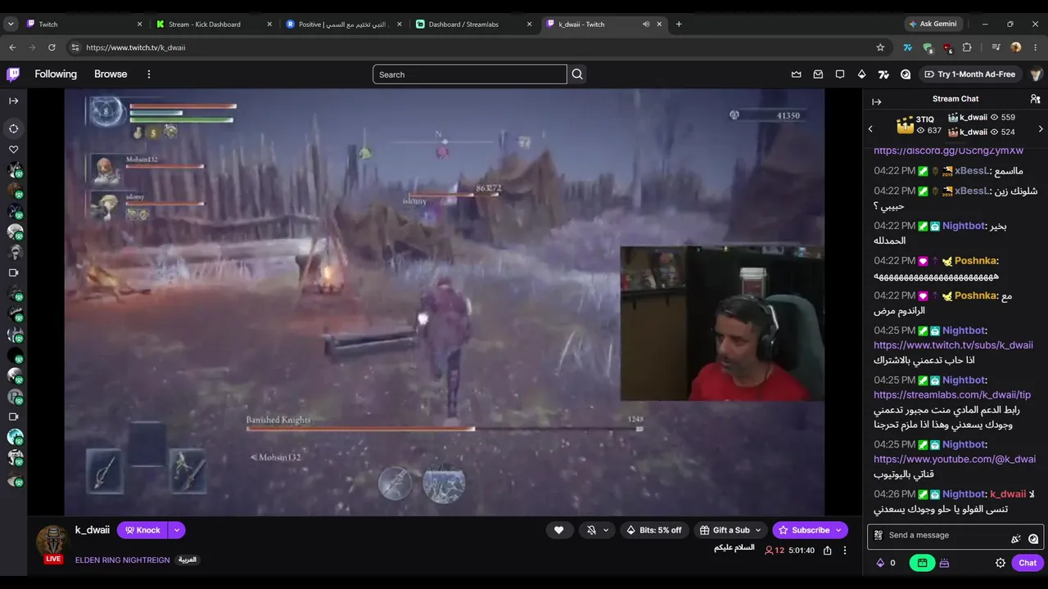Viewport: 1048px width, 589px height.
Task: Bookmark this page with the star
Action: [880, 47]
